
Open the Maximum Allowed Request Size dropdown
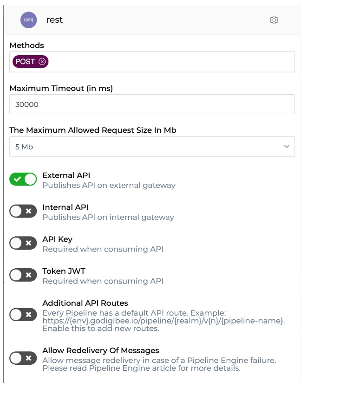[x=152, y=147]
